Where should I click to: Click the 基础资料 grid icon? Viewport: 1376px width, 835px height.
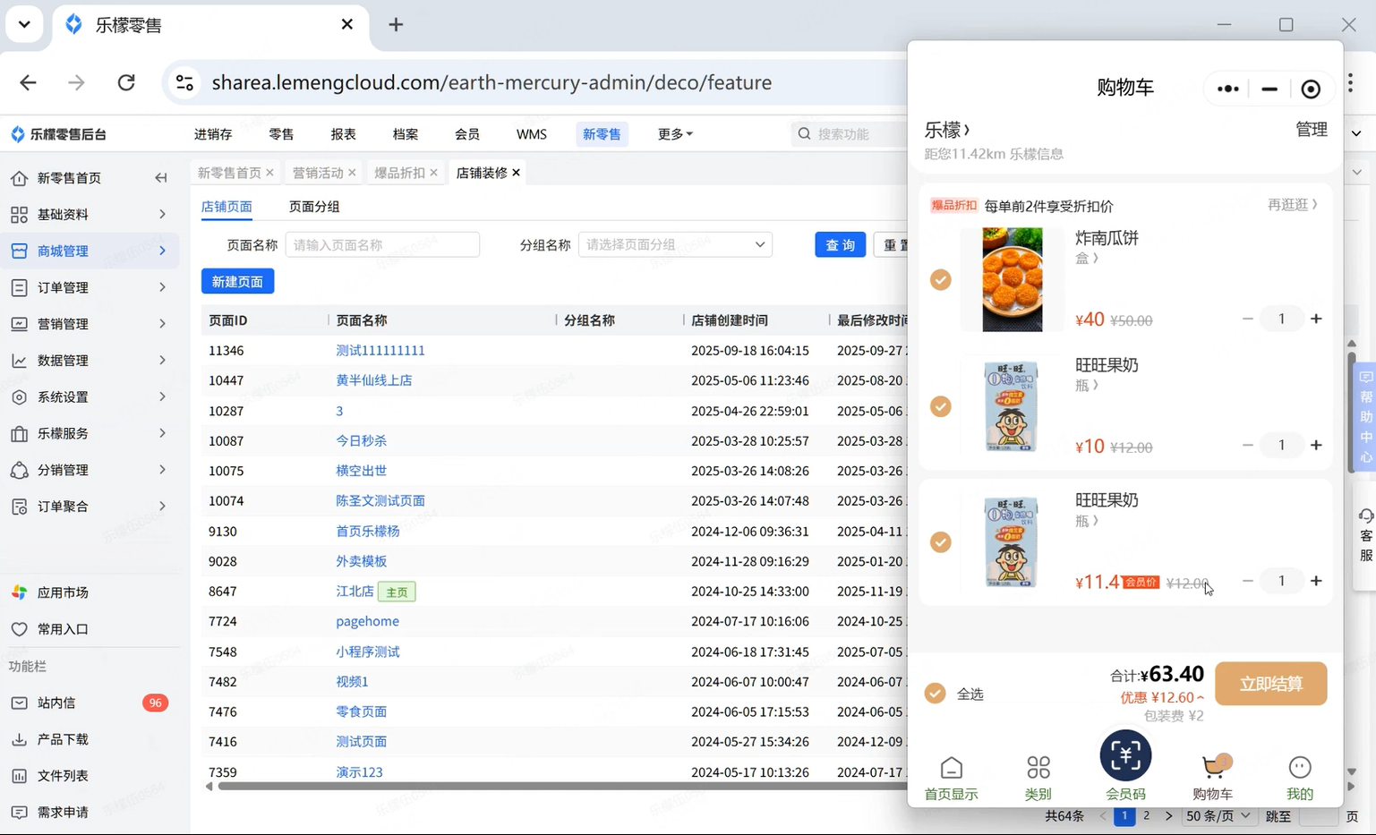pyautogui.click(x=19, y=215)
